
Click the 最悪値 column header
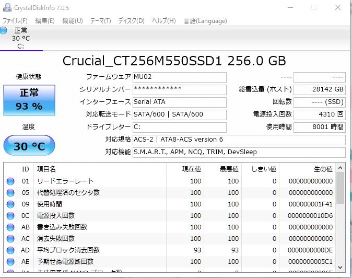(x=222, y=169)
